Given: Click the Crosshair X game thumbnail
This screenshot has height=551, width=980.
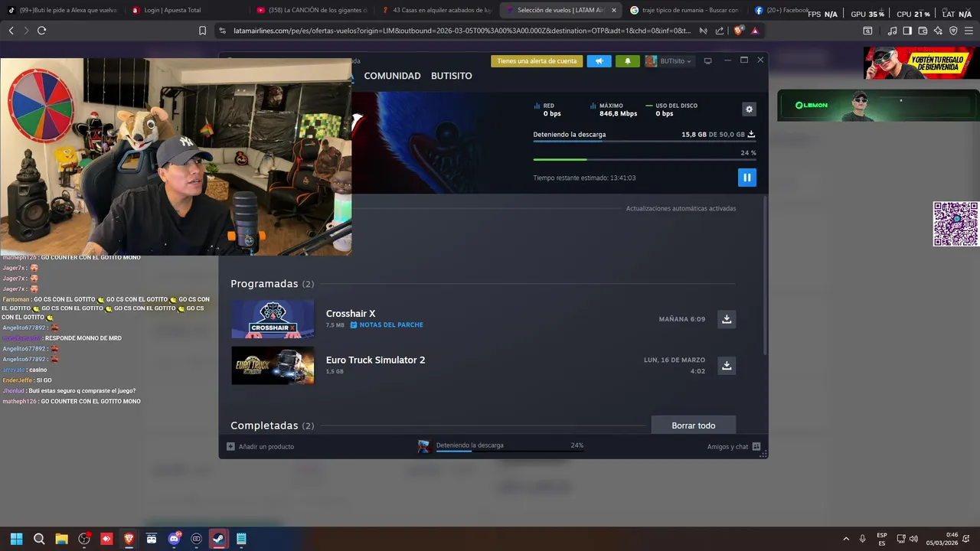Looking at the screenshot, I should tap(273, 318).
